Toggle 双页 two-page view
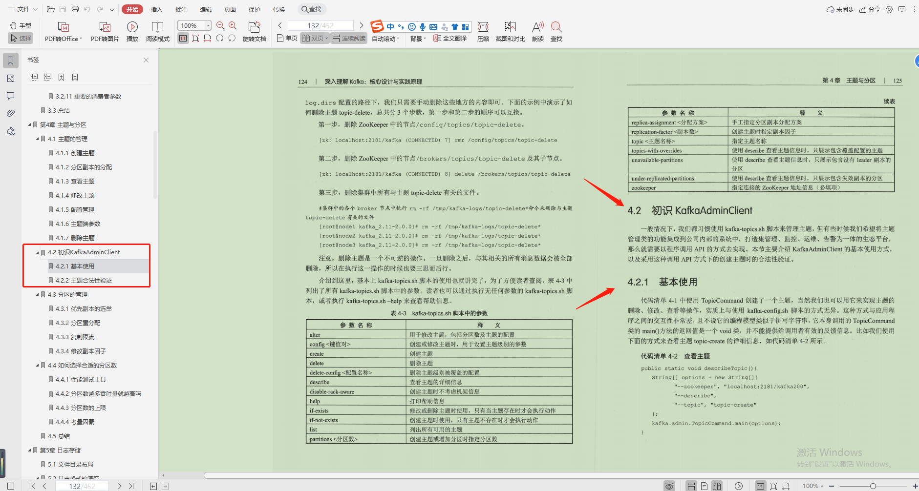 point(315,38)
